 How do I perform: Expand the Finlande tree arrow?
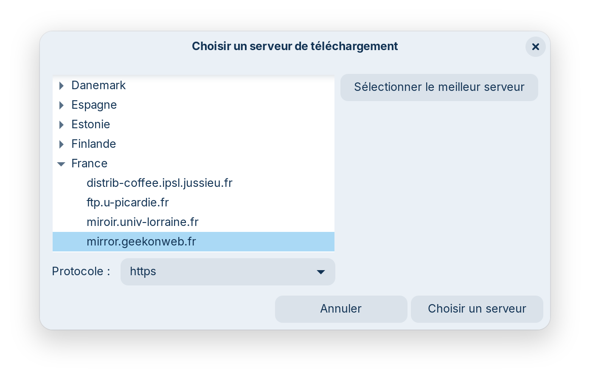click(x=62, y=144)
